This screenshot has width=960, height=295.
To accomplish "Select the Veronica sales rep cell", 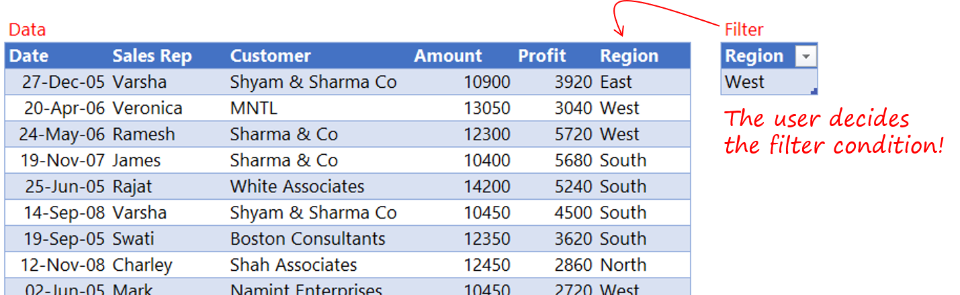I will pyautogui.click(x=168, y=108).
